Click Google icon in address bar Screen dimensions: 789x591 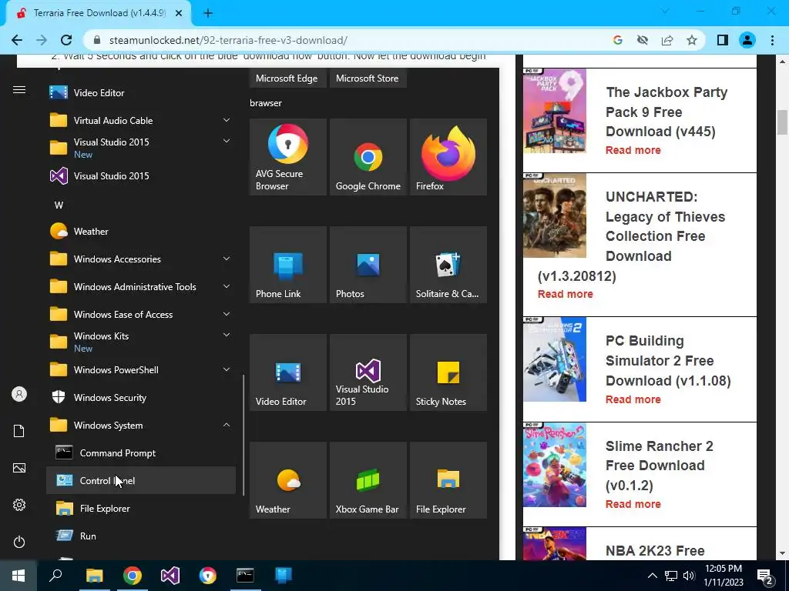point(618,40)
